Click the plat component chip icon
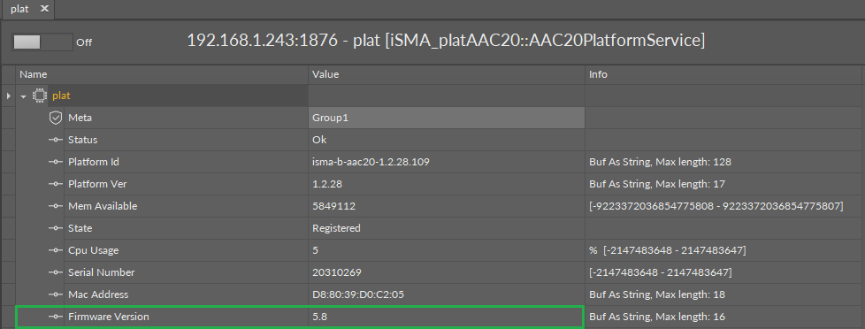Viewport: 865px width, 329px height. coord(39,96)
